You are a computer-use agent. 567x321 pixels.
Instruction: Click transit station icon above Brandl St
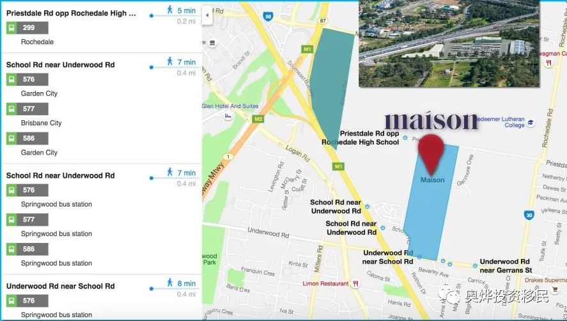click(x=213, y=43)
